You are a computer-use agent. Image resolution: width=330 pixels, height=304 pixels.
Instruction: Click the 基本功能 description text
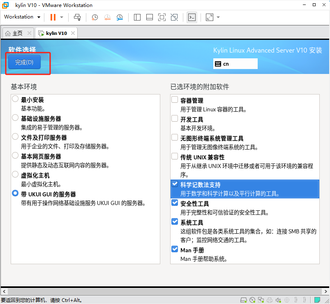[33, 109]
